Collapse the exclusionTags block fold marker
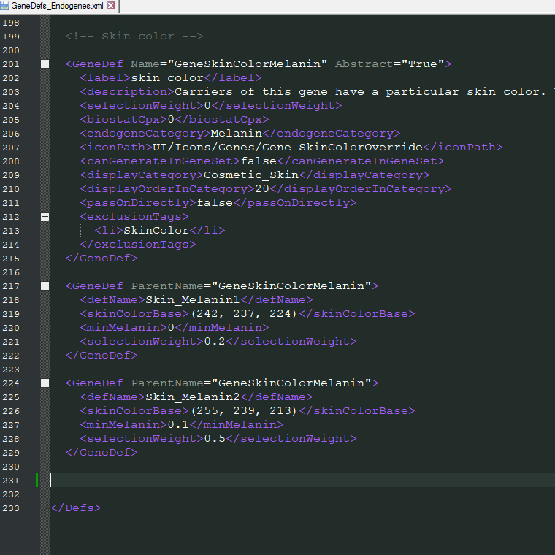Image resolution: width=555 pixels, height=555 pixels. (x=45, y=217)
